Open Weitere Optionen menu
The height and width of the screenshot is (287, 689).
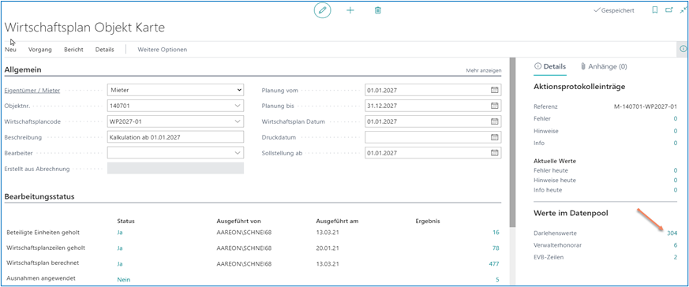(162, 50)
